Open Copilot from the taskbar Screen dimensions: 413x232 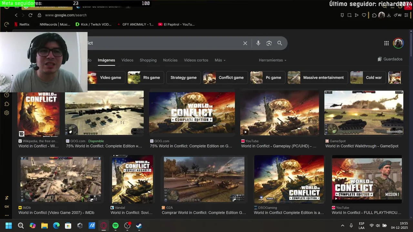[x=33, y=226]
